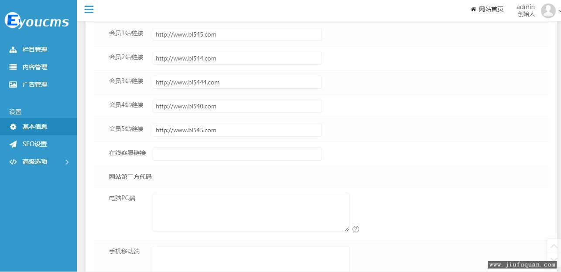Click the 会员4站链接 label
Viewport: 561px width, 272px height.
tap(126, 105)
